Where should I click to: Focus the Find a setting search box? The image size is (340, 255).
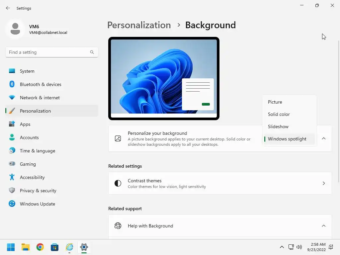coord(51,52)
